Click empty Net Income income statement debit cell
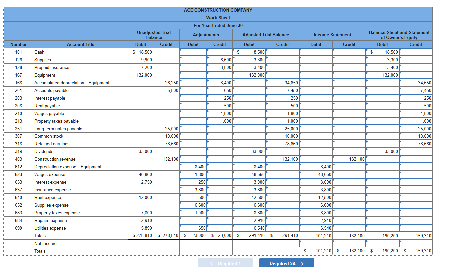The image size is (463, 267). click(x=316, y=243)
